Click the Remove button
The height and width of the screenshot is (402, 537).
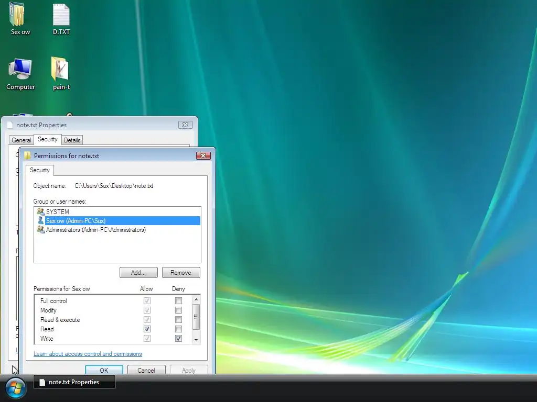pyautogui.click(x=181, y=272)
